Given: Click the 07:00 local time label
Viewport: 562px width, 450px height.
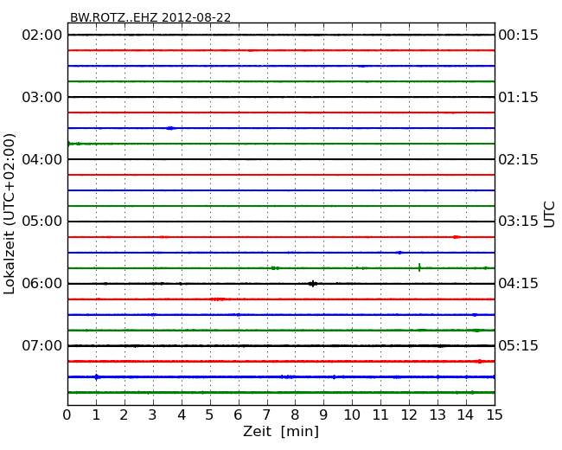Looking at the screenshot, I should [42, 345].
